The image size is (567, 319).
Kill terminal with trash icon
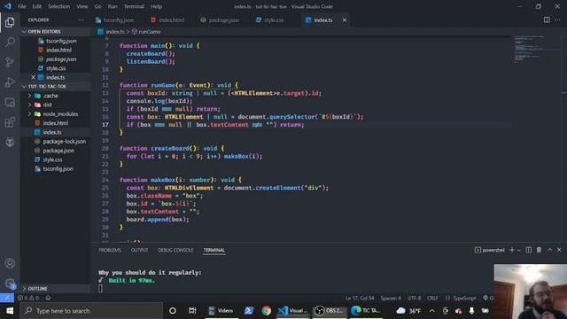(539, 250)
